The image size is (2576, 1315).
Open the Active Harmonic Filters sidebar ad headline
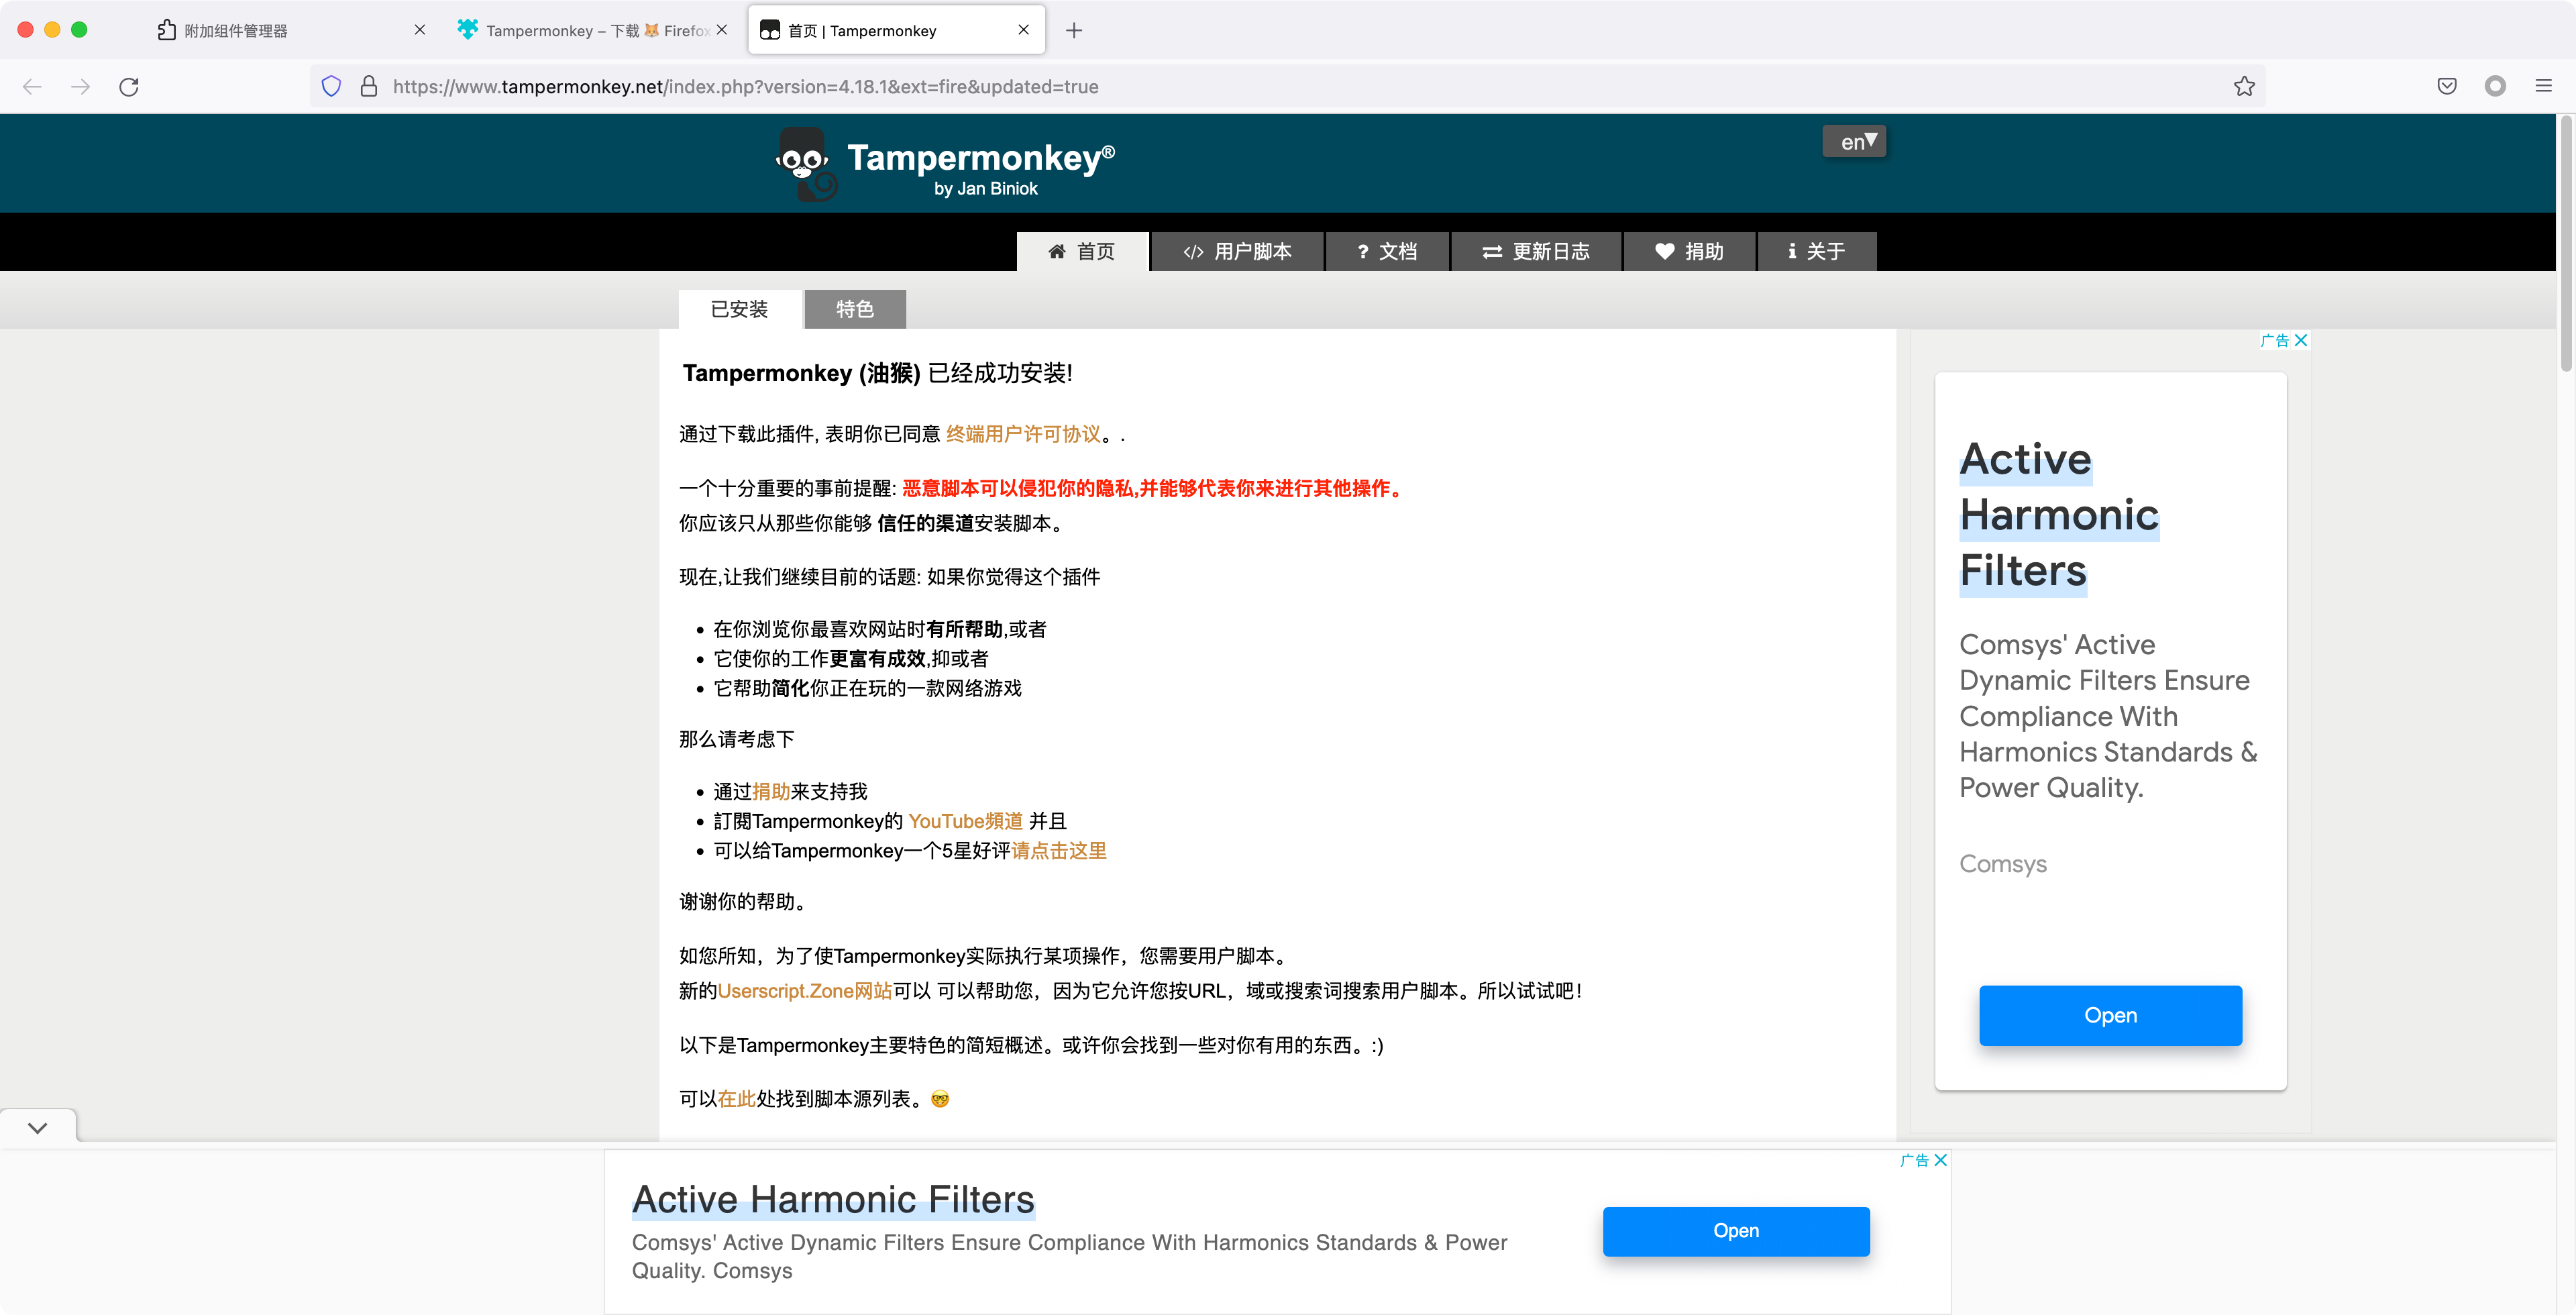click(2059, 515)
